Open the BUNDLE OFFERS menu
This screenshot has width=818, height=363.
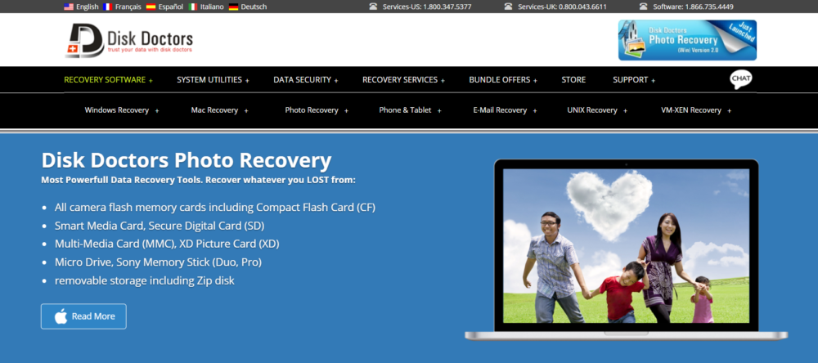click(499, 80)
